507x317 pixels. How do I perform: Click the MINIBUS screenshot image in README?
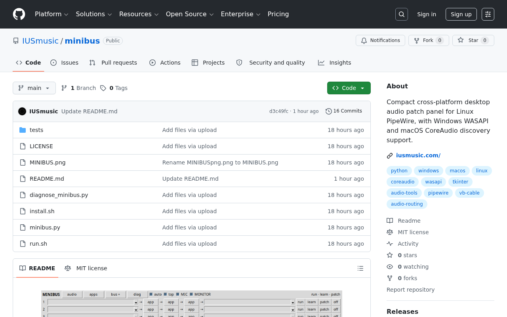point(192,304)
